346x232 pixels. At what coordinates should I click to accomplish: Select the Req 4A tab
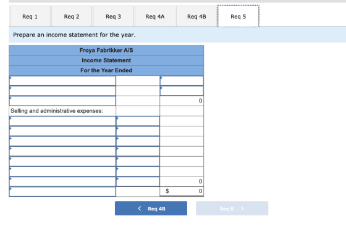(155, 16)
